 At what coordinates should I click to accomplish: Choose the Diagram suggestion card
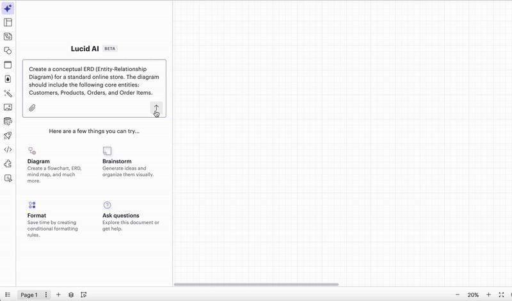(x=56, y=165)
